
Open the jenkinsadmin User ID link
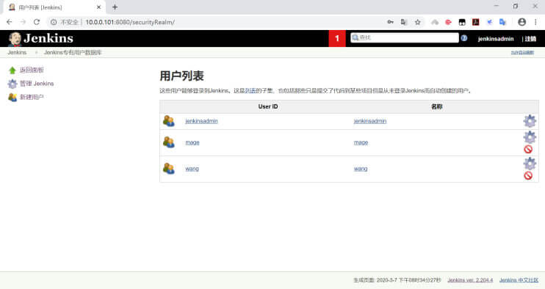point(201,121)
